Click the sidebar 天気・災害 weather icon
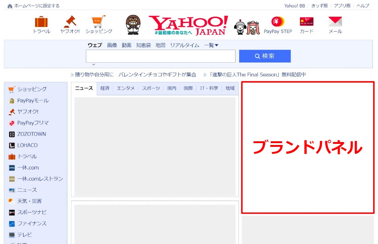 click(x=11, y=201)
